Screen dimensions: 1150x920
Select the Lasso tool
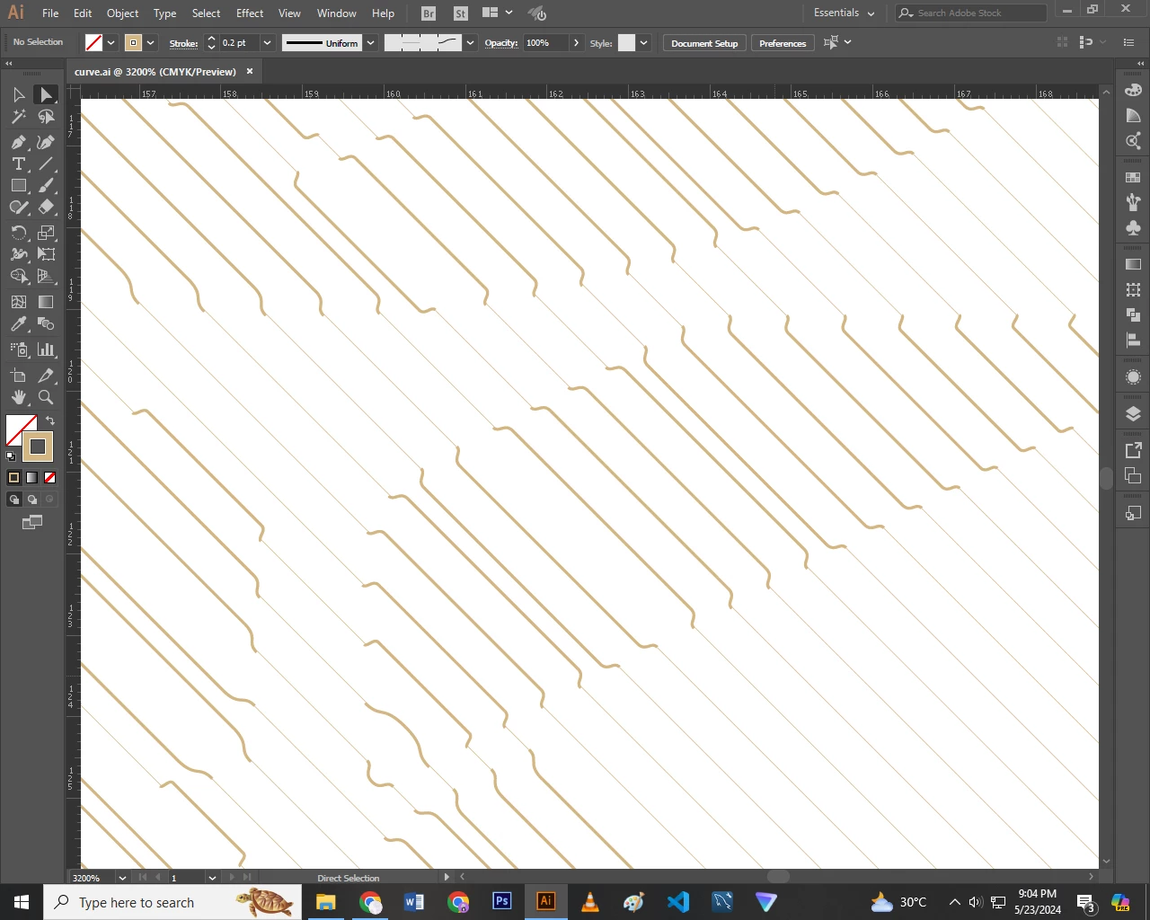click(x=46, y=117)
